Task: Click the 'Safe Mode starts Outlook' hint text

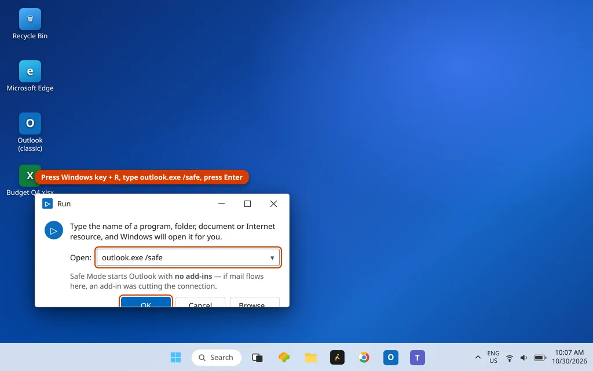Action: [167, 281]
